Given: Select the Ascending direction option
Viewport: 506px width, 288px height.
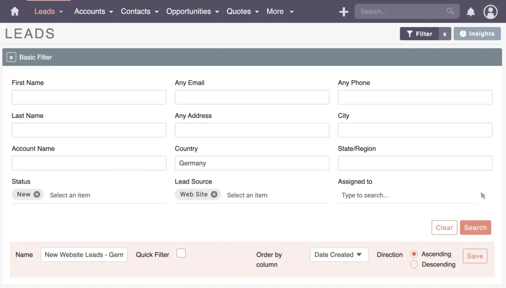Looking at the screenshot, I should click(414, 254).
